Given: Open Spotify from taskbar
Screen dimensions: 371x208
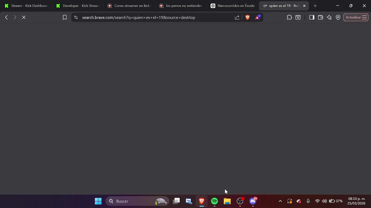Looking at the screenshot, I should click(x=214, y=201).
